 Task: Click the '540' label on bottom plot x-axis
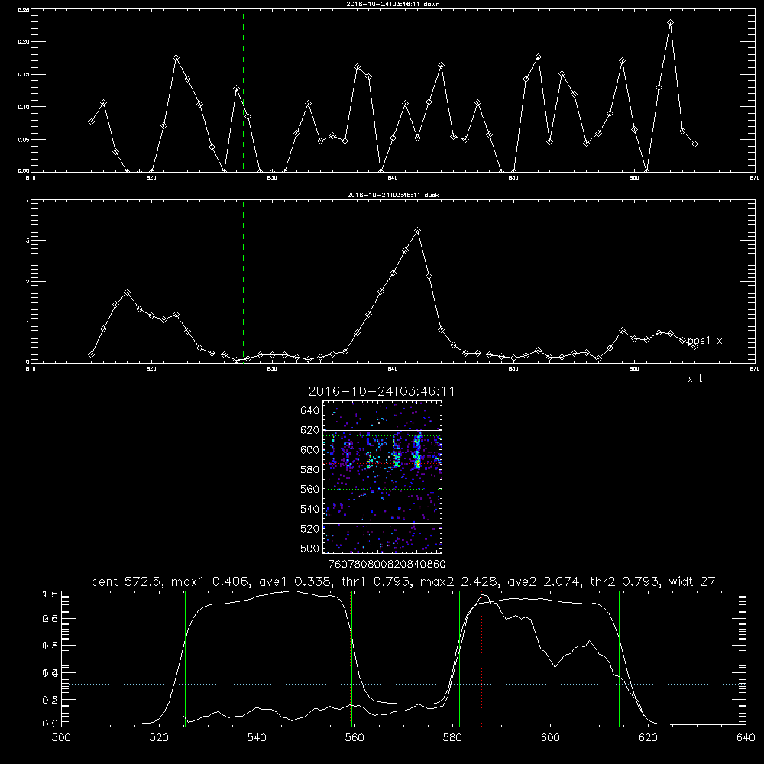coord(257,738)
